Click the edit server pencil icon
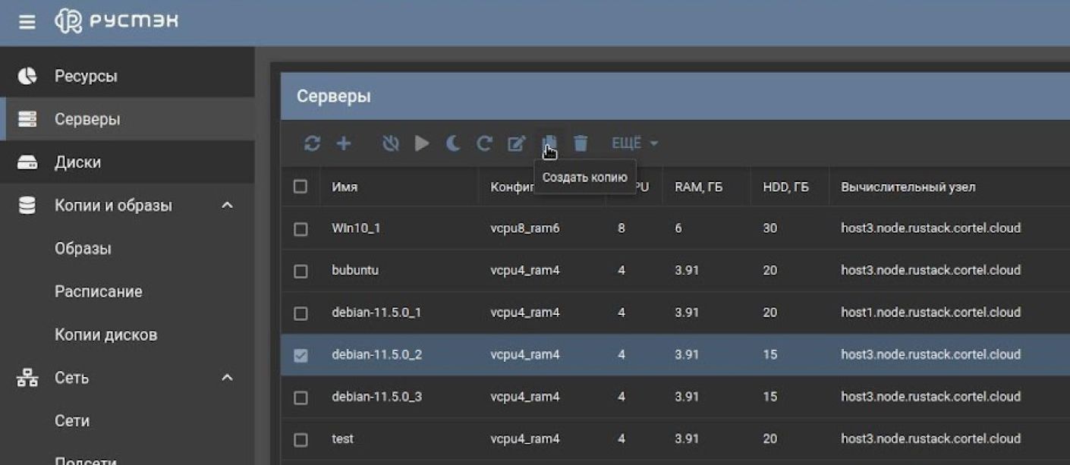Screen dimensions: 1070x465 pyautogui.click(x=516, y=143)
